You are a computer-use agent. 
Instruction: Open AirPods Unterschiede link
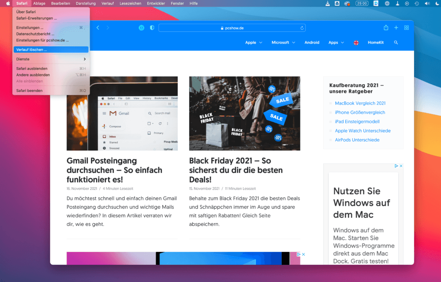(357, 140)
